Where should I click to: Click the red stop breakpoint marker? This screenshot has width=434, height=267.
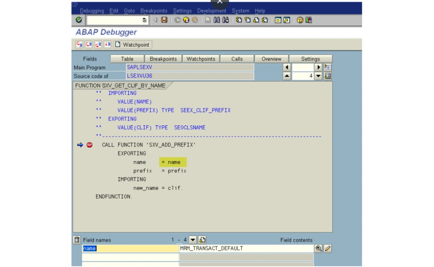(x=89, y=145)
